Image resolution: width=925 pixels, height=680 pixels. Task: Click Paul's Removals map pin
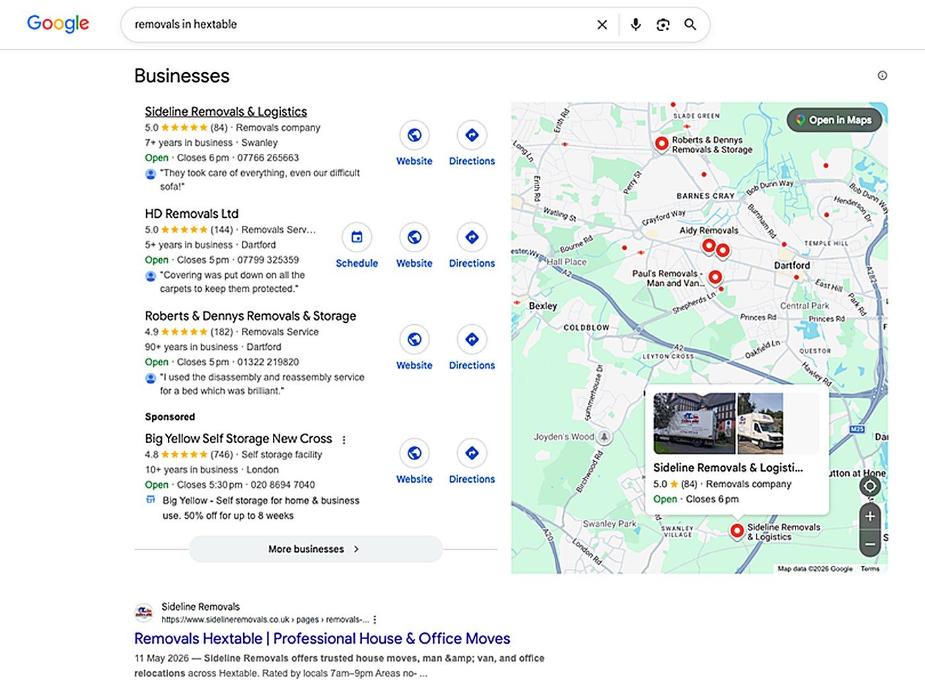tap(715, 278)
